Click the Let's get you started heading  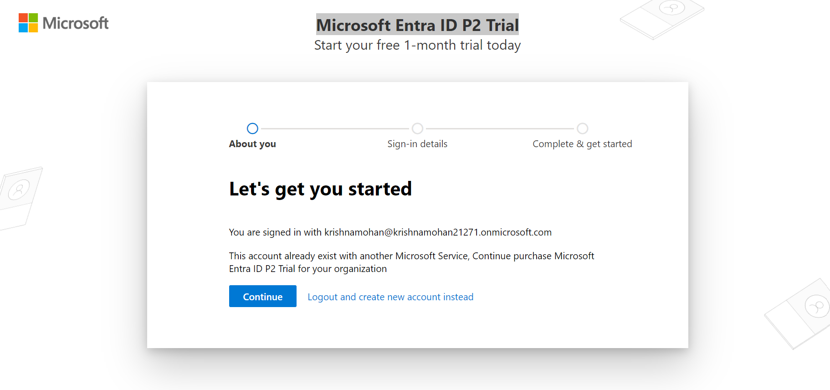(320, 189)
